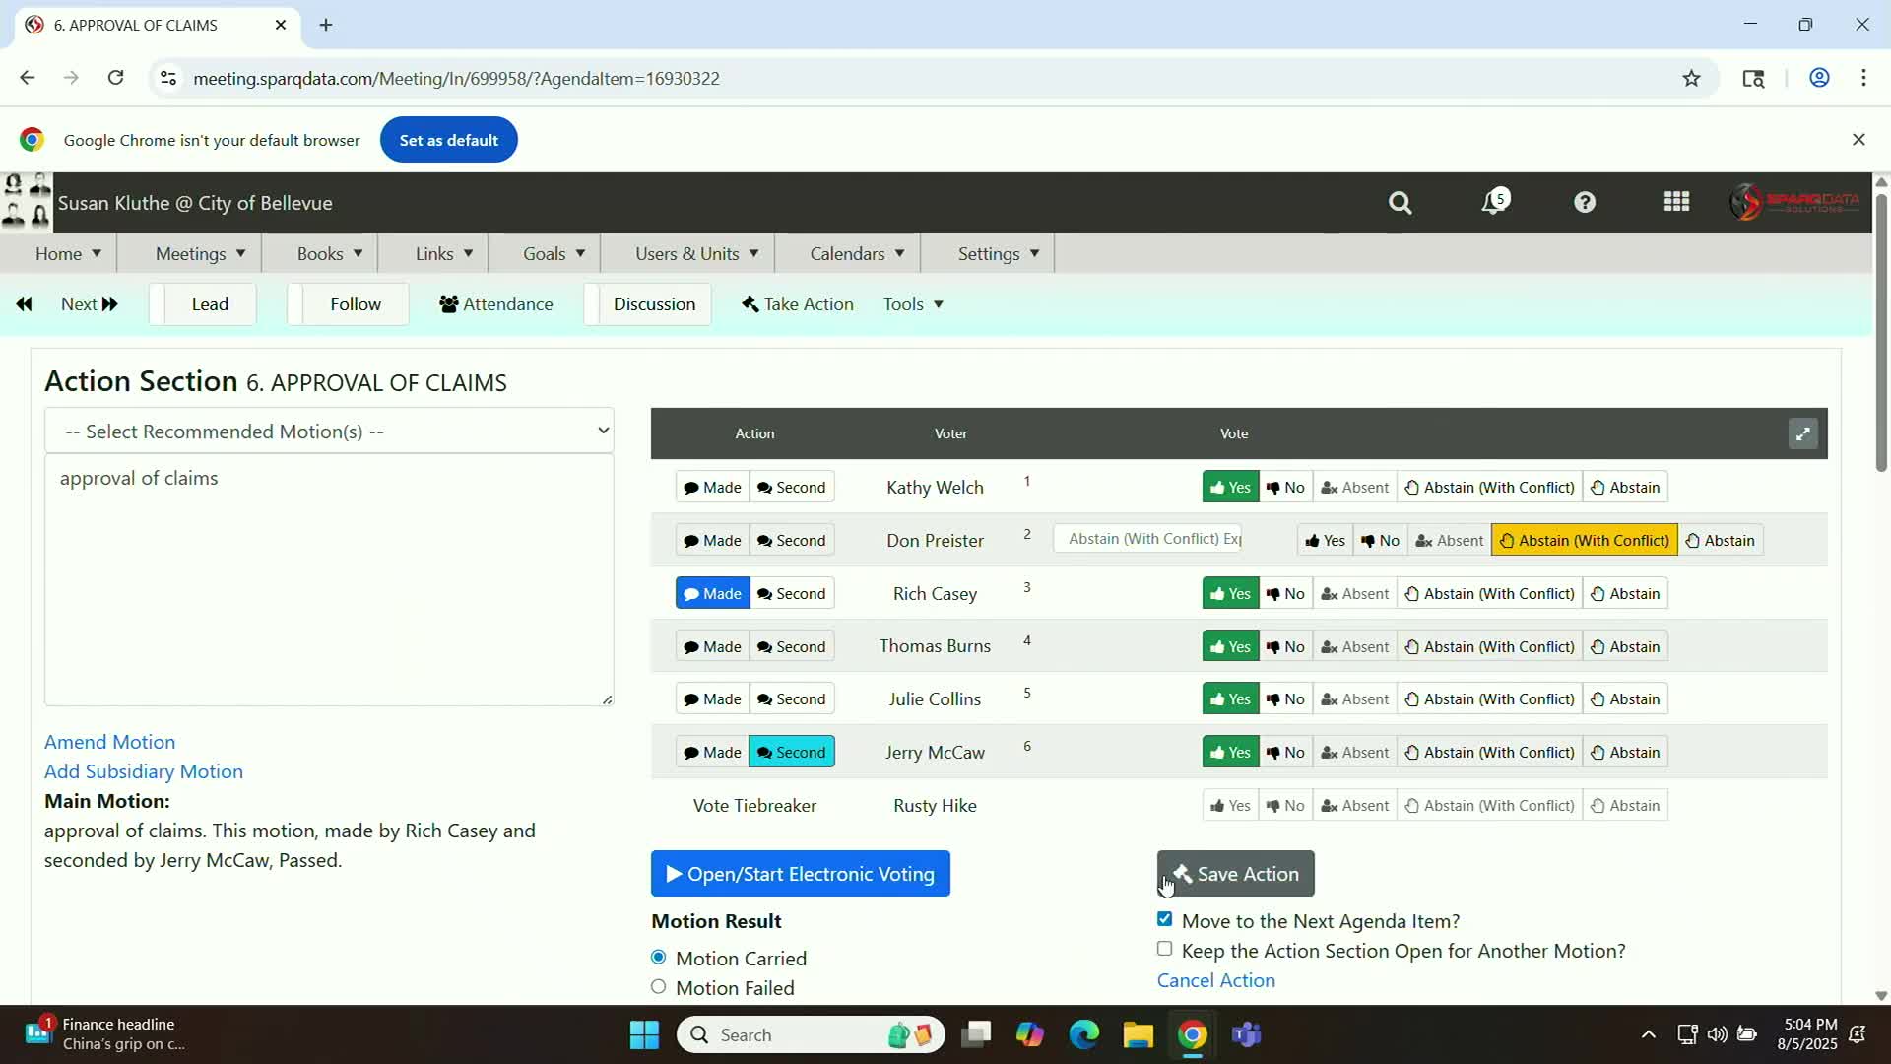The width and height of the screenshot is (1891, 1064).
Task: Click the page vertical scrollbar
Action: click(x=1881, y=335)
